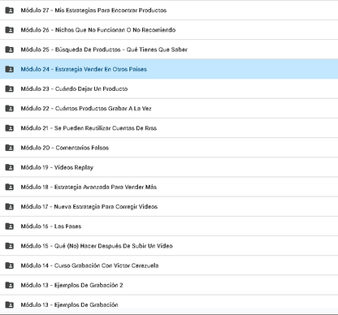Screen dimensions: 338x315
Task: Click the folder icon beside Módulo 15
Action: (10, 246)
